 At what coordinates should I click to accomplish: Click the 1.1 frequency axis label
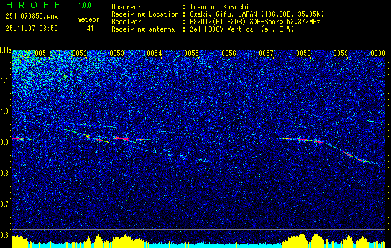(5, 81)
